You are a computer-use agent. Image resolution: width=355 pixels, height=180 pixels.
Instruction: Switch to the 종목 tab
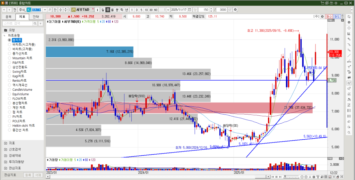point(8,16)
